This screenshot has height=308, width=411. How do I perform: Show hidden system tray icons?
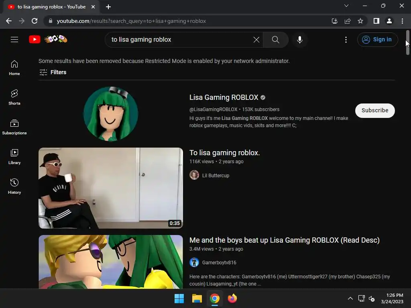coord(350,298)
